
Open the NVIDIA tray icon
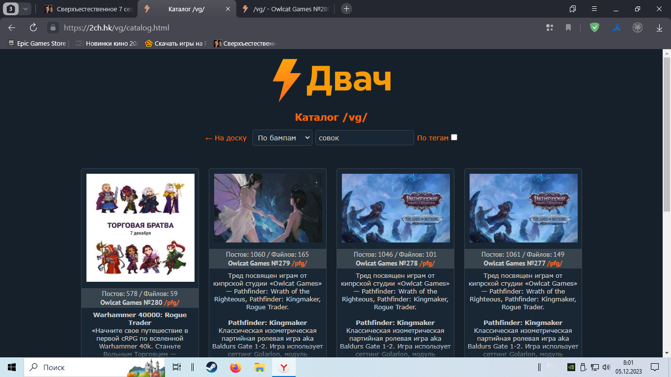tap(571, 367)
